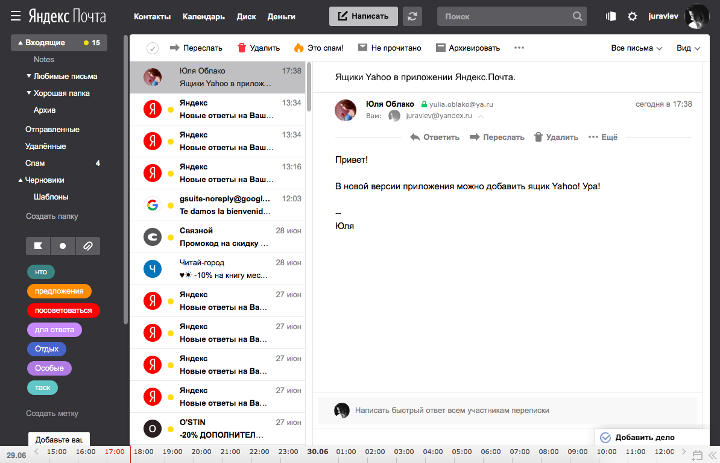Click the green lock security icon
Viewport: 720px width, 463px height.
pos(424,104)
